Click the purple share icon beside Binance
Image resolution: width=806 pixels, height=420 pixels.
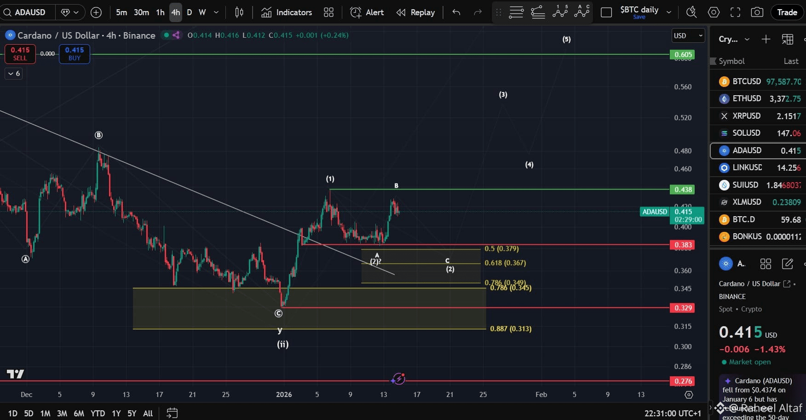pos(176,35)
